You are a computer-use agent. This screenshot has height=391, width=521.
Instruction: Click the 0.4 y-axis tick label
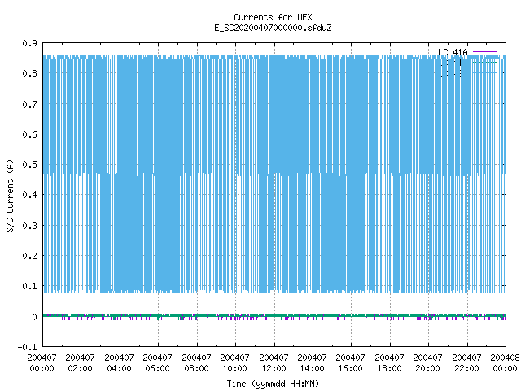click(x=29, y=195)
